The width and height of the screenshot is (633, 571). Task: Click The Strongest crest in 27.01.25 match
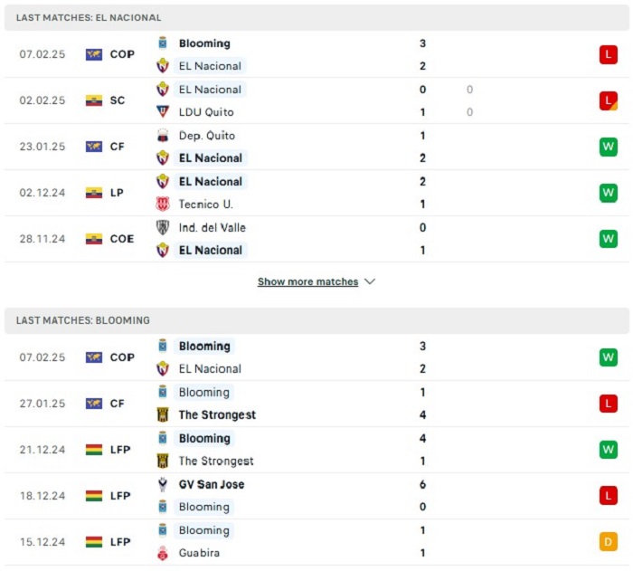163,415
